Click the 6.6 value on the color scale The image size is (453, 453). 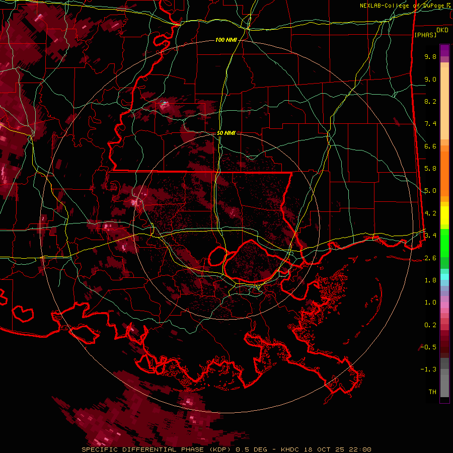coord(430,146)
